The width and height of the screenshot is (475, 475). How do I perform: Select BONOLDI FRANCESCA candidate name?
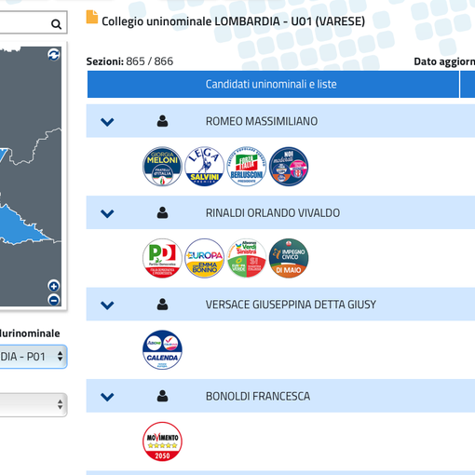coord(258,396)
